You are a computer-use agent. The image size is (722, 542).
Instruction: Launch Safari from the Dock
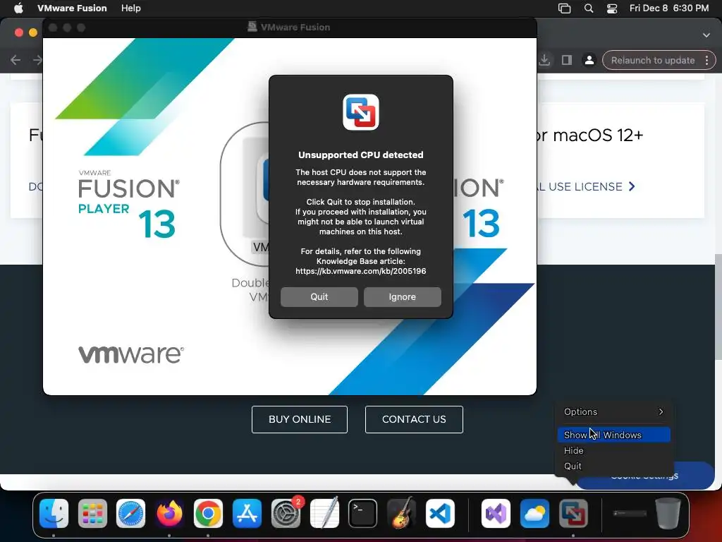point(130,513)
